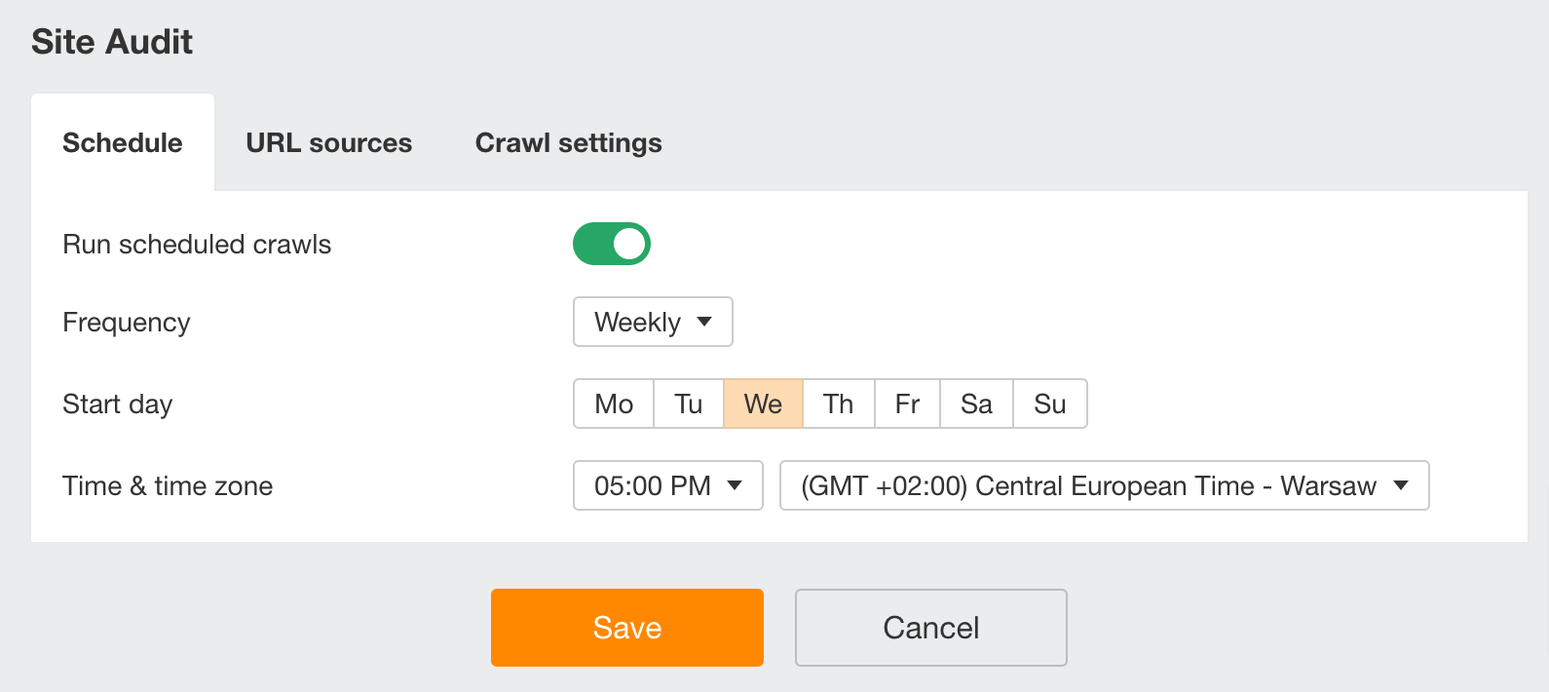The width and height of the screenshot is (1549, 692).
Task: Click the Site Audit heading
Action: (x=112, y=41)
